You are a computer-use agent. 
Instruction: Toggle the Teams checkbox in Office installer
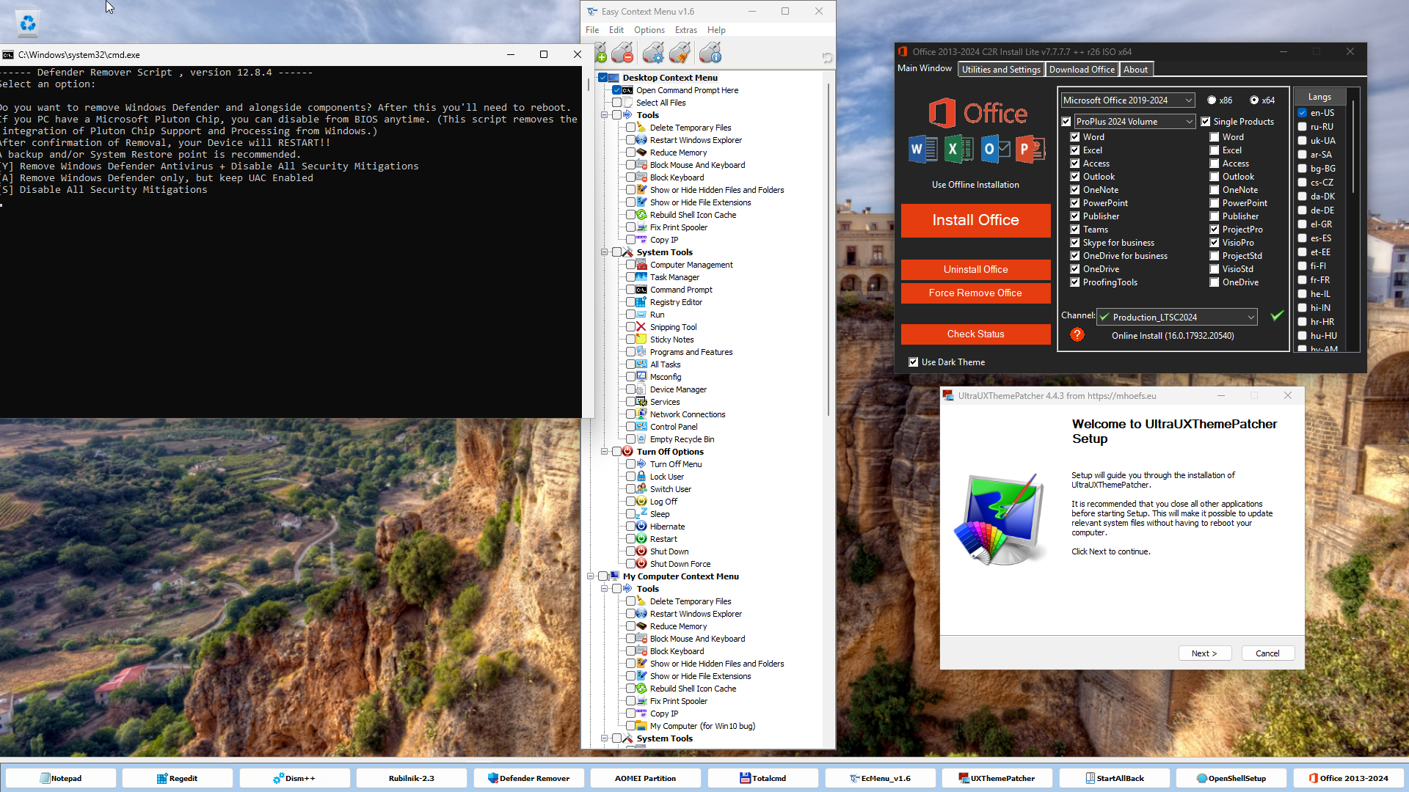(1075, 230)
